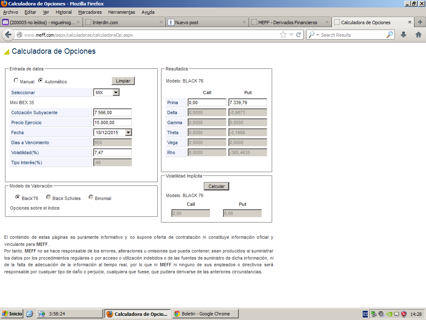Reload the page with the refresh icon
The width and height of the screenshot is (426, 320).
click(x=299, y=35)
